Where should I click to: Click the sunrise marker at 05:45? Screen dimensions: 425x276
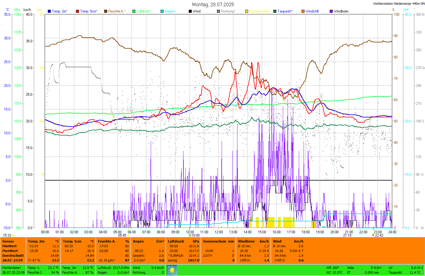(129, 235)
